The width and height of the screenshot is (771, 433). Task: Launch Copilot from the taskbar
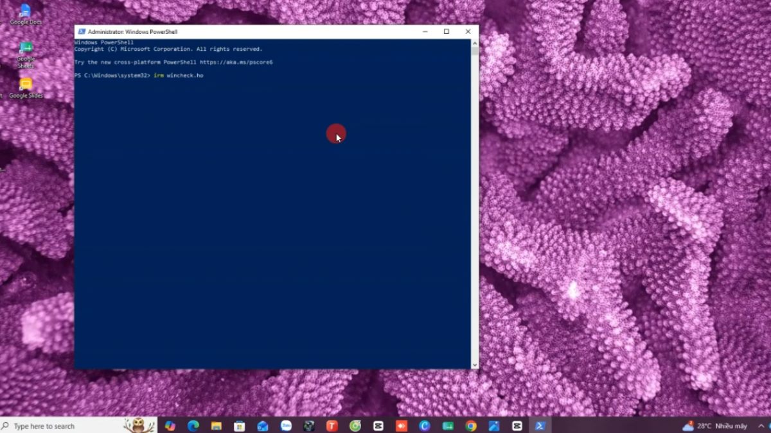(x=170, y=425)
